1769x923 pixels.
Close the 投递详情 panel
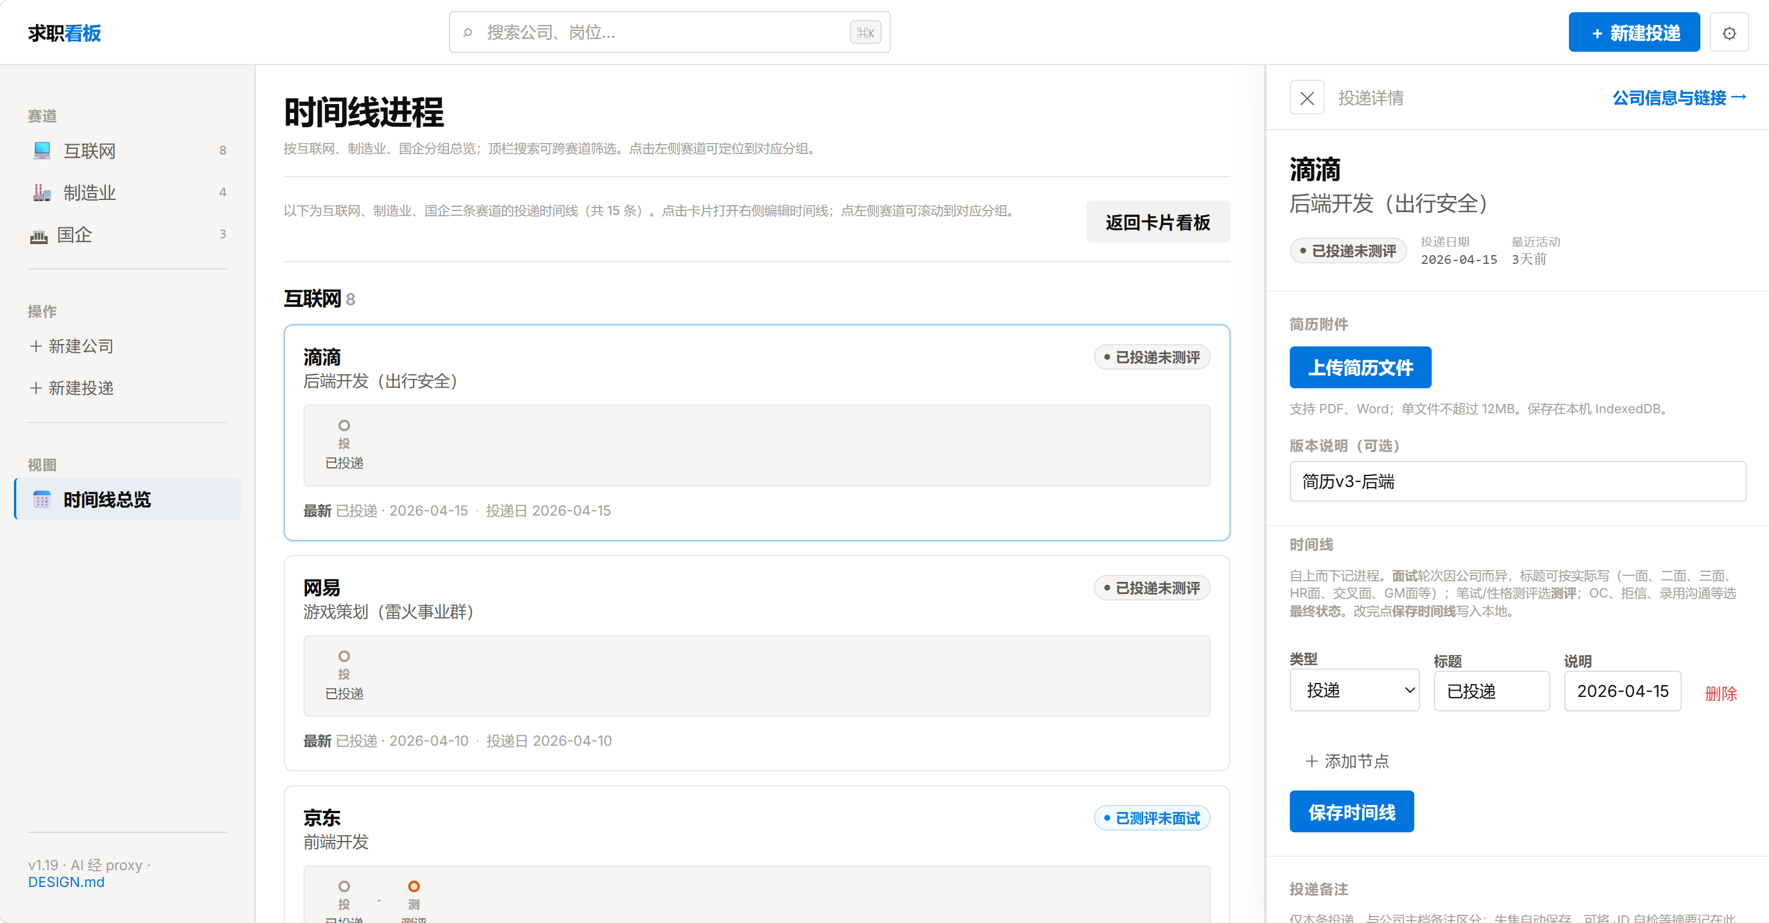pos(1307,98)
